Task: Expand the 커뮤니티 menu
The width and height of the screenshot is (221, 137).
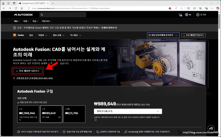Action: pyautogui.click(x=46, y=21)
